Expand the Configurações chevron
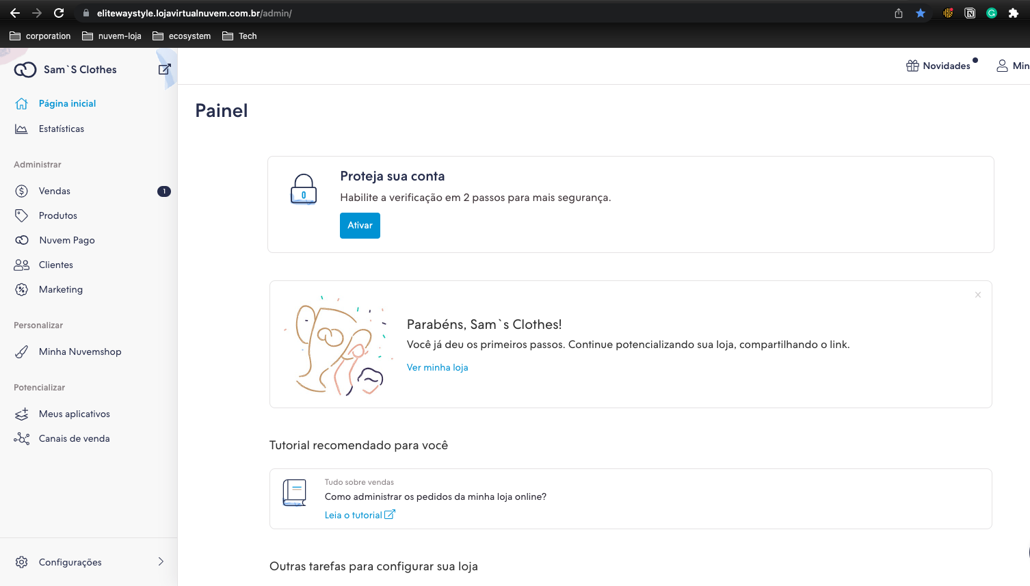This screenshot has height=586, width=1030. [161, 561]
